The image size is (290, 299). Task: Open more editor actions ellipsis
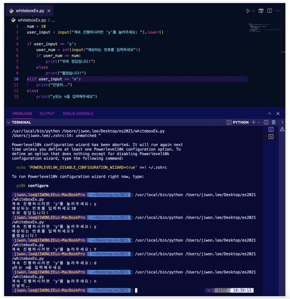[278, 11]
